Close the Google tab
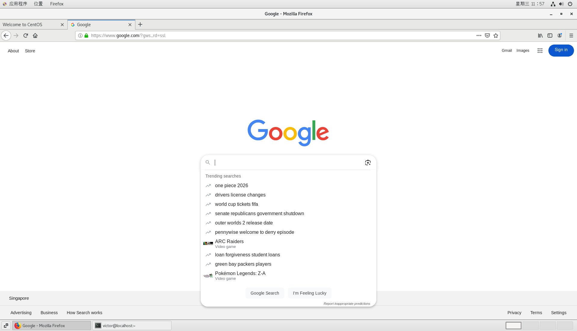The width and height of the screenshot is (577, 331). click(x=130, y=25)
